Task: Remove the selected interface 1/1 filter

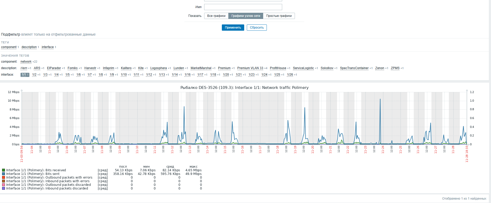Action: [25, 75]
